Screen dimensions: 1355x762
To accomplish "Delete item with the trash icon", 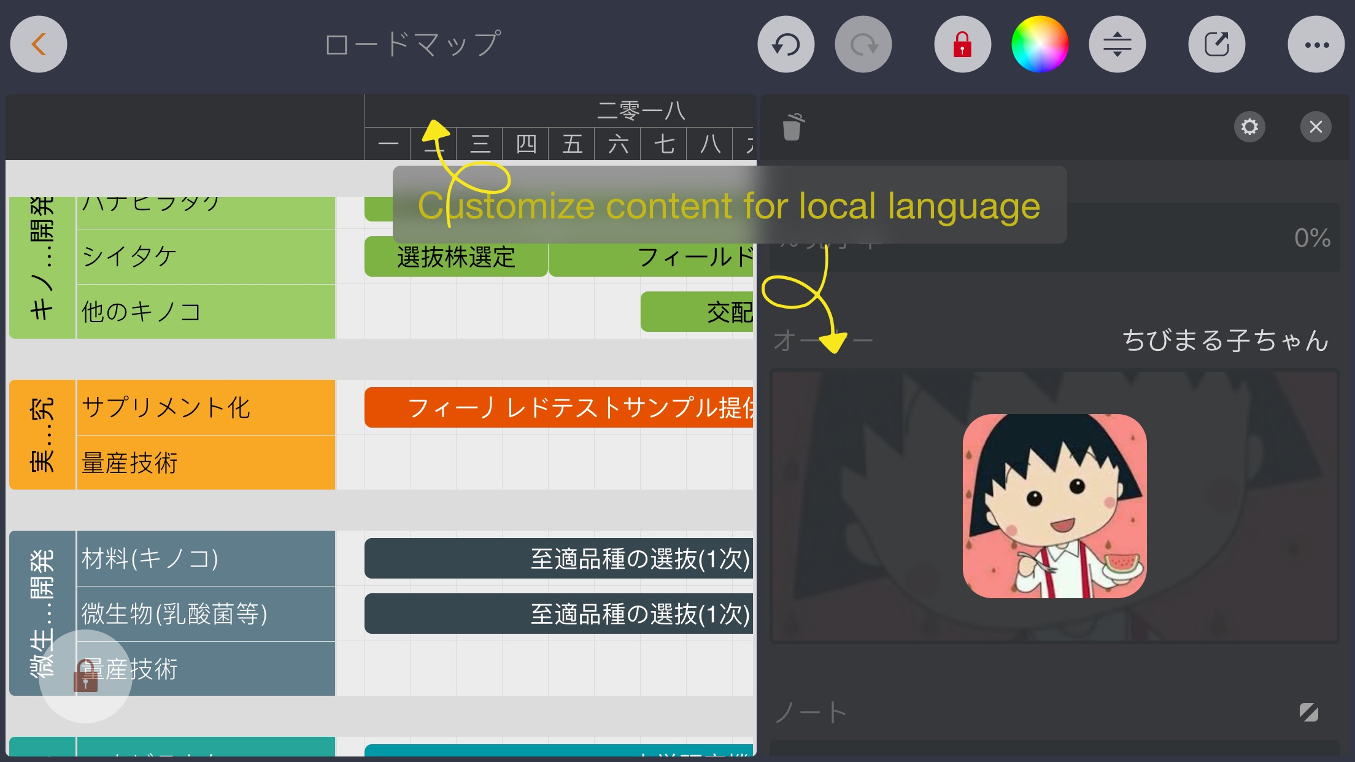I will pyautogui.click(x=793, y=127).
